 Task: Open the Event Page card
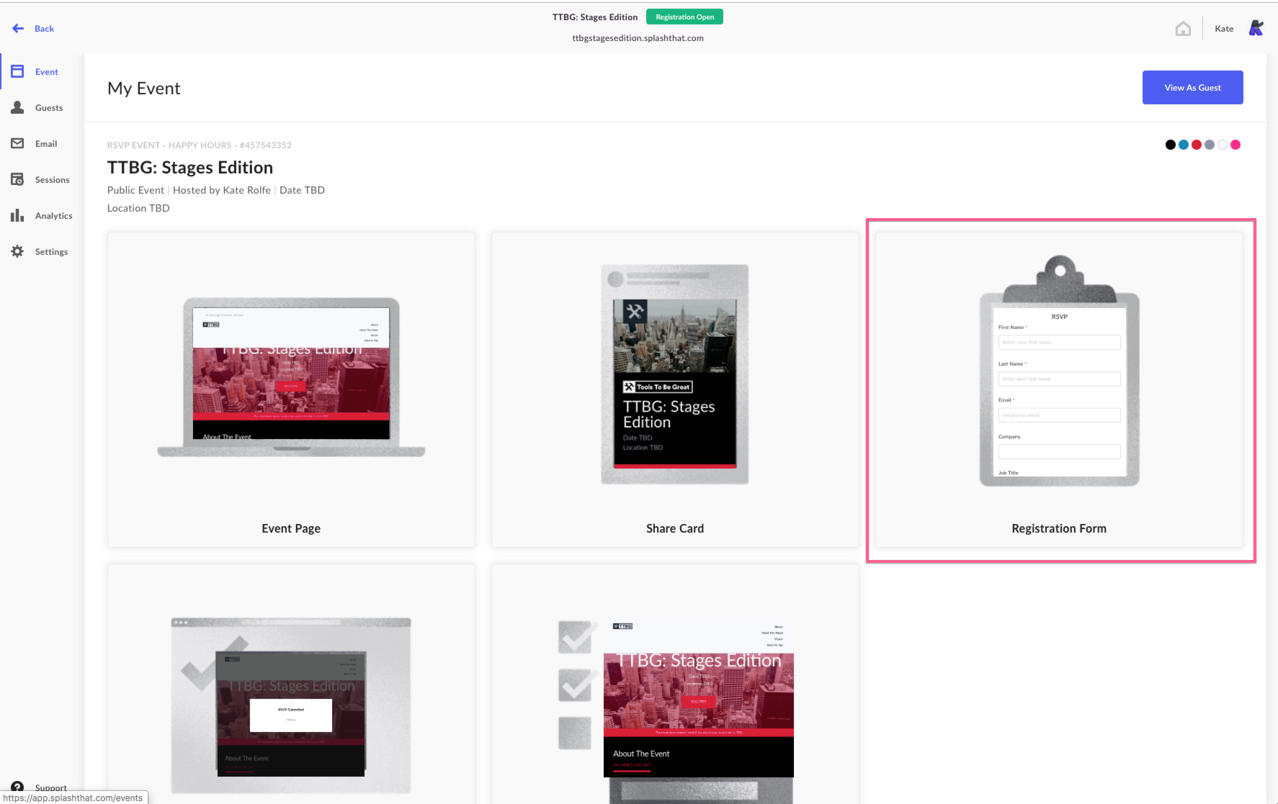pyautogui.click(x=291, y=389)
